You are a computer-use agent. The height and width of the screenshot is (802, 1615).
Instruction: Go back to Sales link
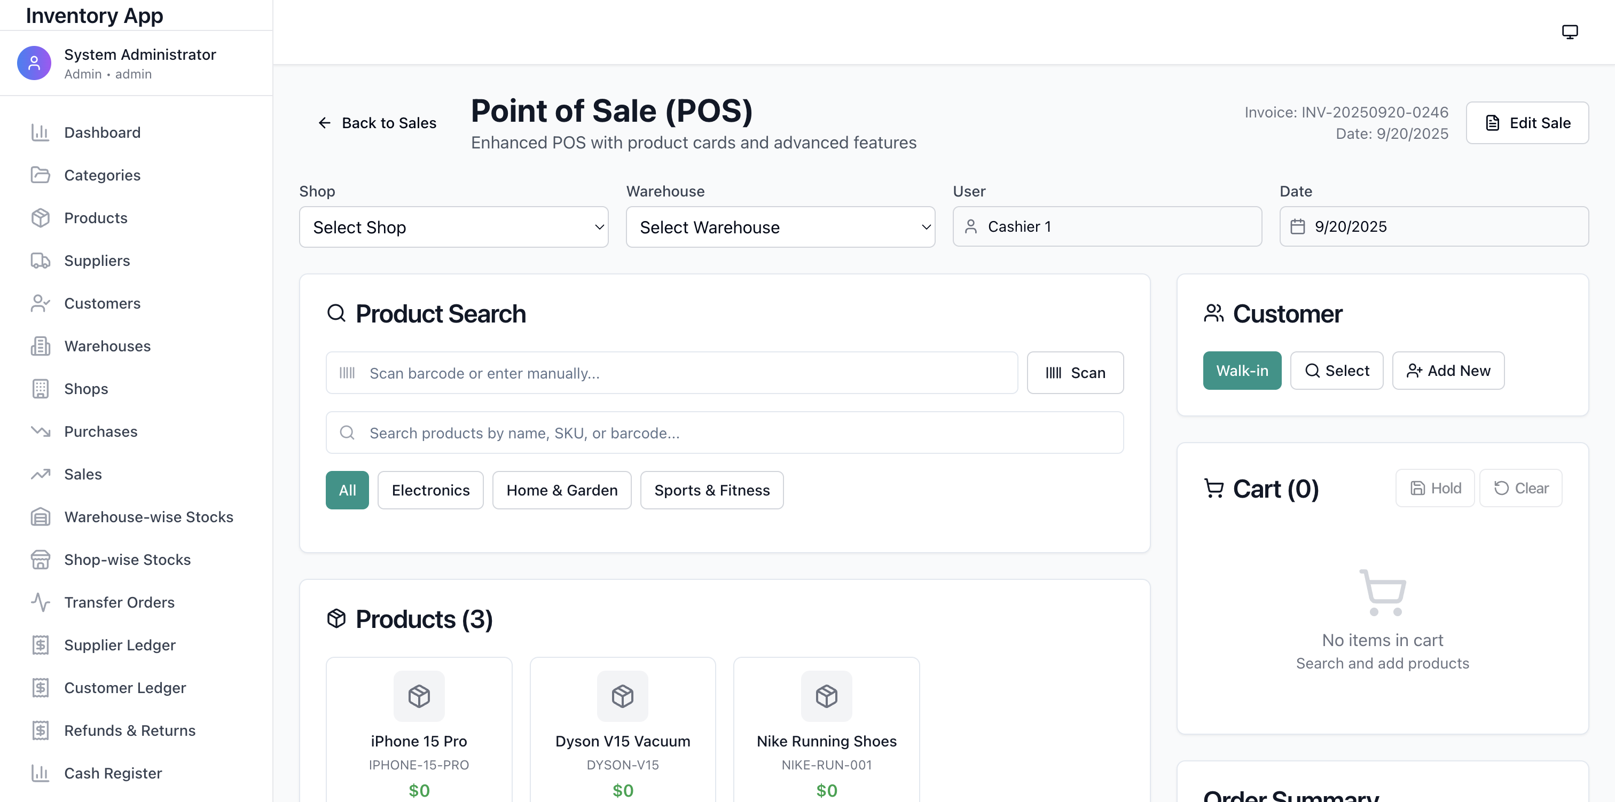click(377, 123)
